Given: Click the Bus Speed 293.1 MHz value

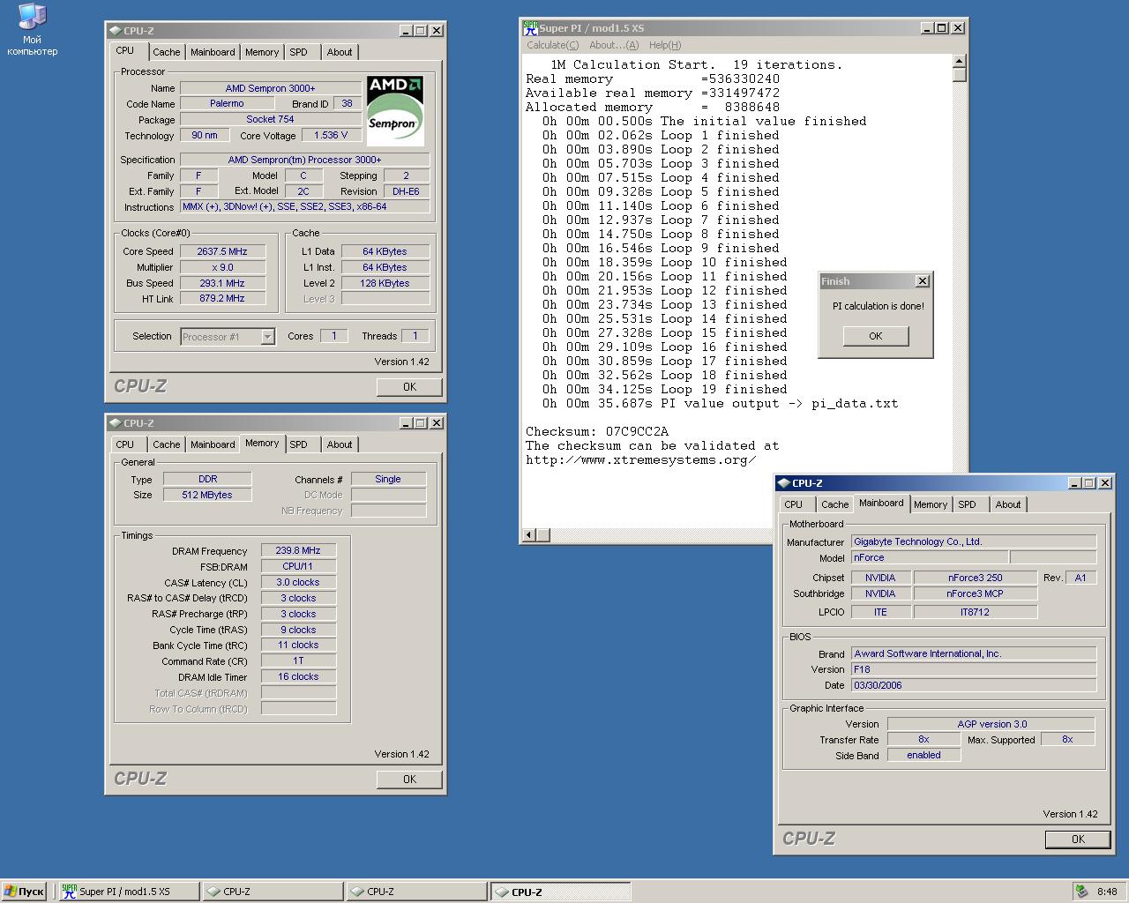Looking at the screenshot, I should pyautogui.click(x=222, y=283).
